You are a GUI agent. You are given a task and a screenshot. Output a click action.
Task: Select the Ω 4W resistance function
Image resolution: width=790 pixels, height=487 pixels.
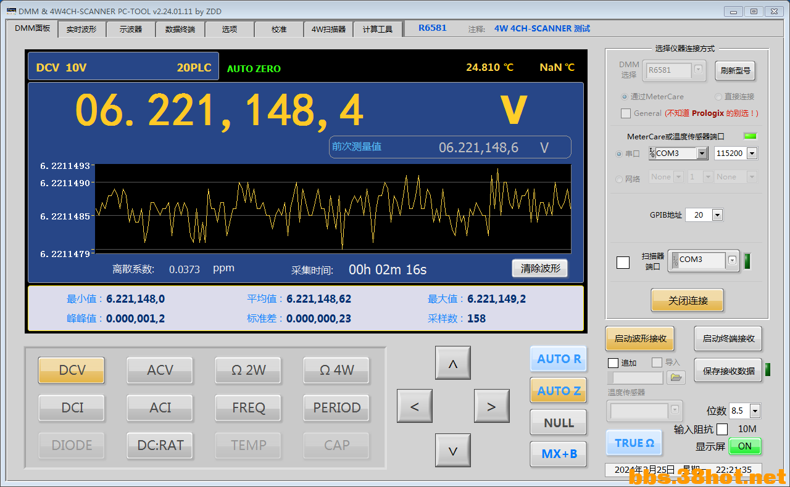(x=336, y=370)
